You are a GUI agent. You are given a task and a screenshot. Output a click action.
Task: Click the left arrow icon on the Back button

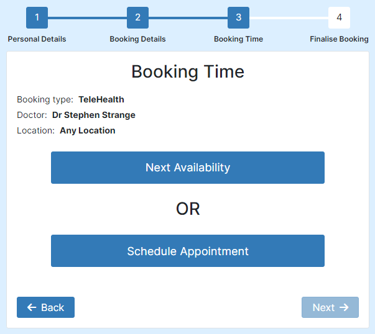(x=32, y=307)
